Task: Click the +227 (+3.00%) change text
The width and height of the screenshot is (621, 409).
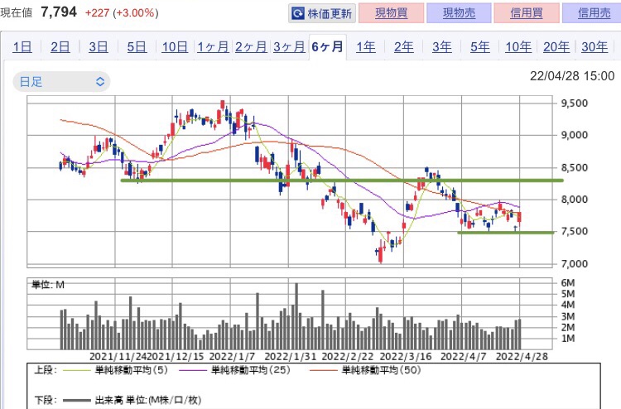Action: tap(122, 13)
